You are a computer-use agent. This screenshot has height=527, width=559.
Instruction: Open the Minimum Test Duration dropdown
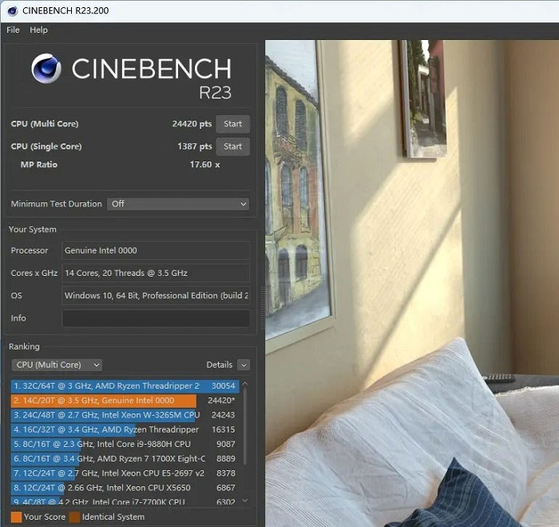coord(178,204)
